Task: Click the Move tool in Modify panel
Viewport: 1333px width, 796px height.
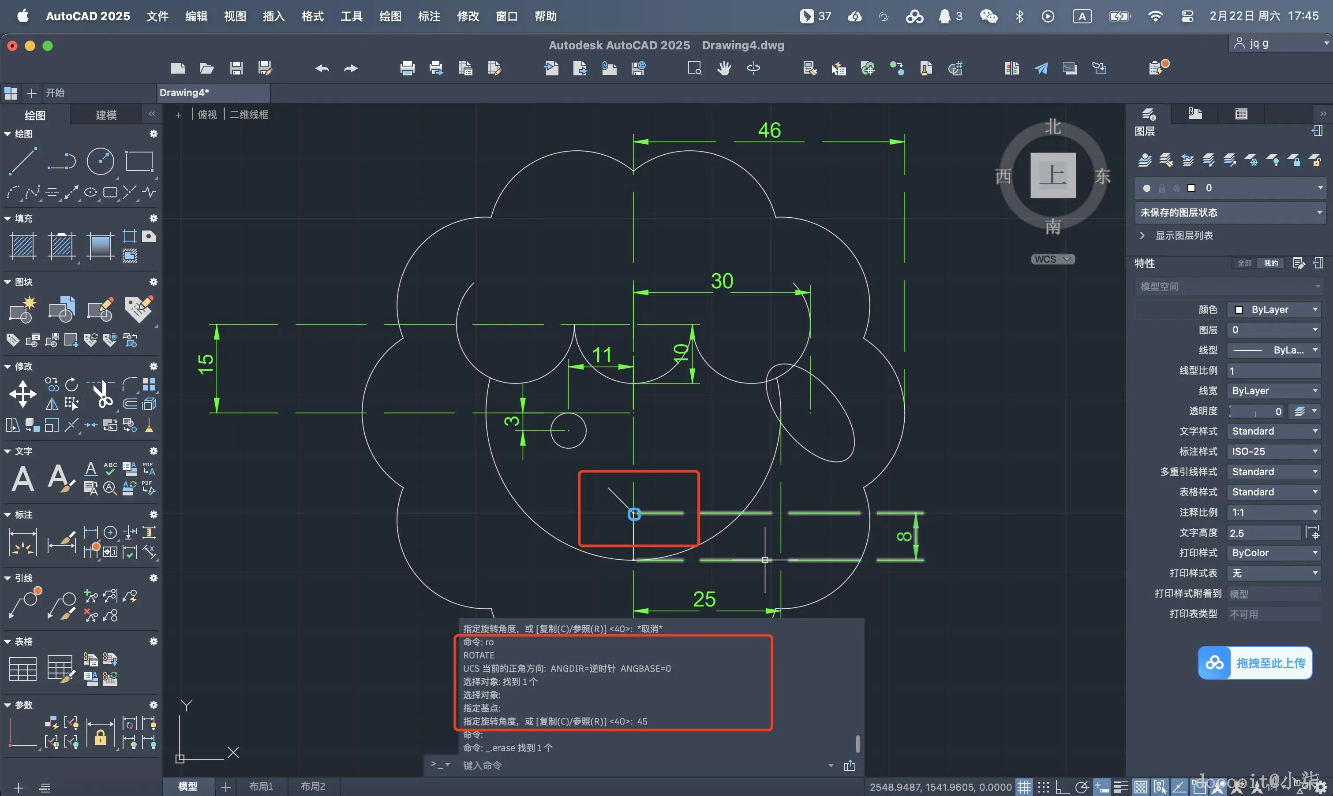Action: click(22, 395)
